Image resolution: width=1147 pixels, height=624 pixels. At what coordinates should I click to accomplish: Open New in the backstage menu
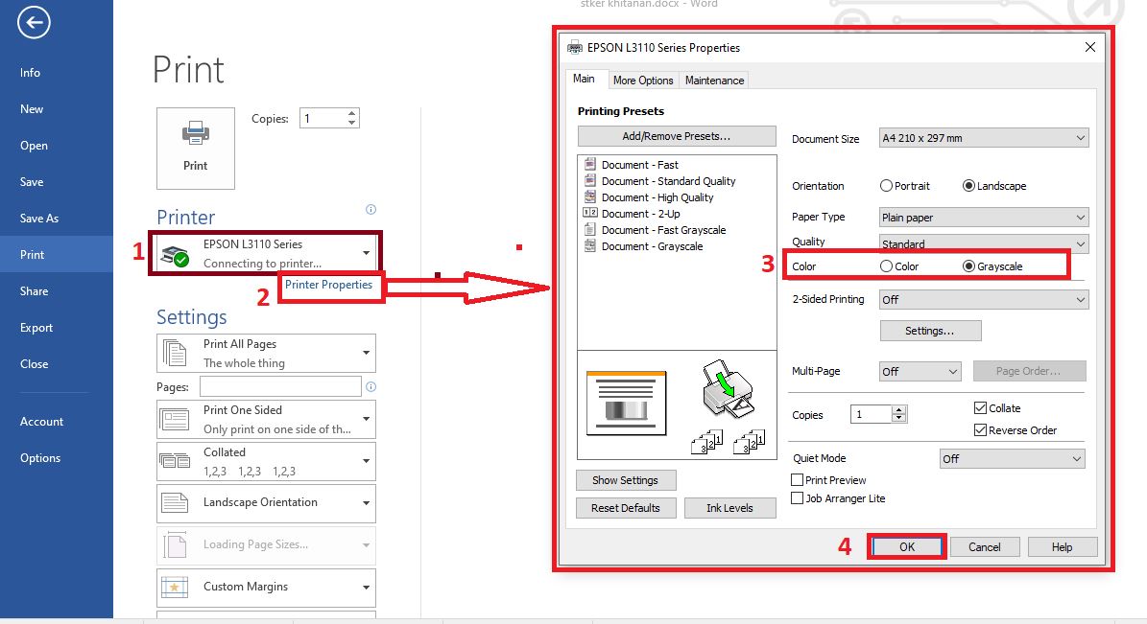pyautogui.click(x=32, y=109)
